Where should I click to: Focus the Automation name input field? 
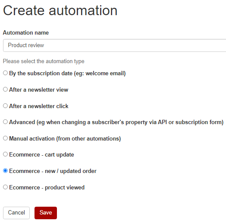(114, 45)
